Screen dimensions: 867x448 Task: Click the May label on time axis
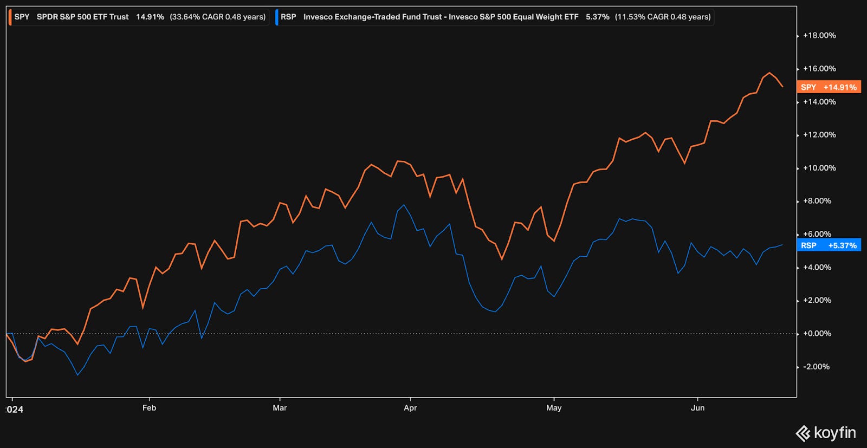[554, 407]
